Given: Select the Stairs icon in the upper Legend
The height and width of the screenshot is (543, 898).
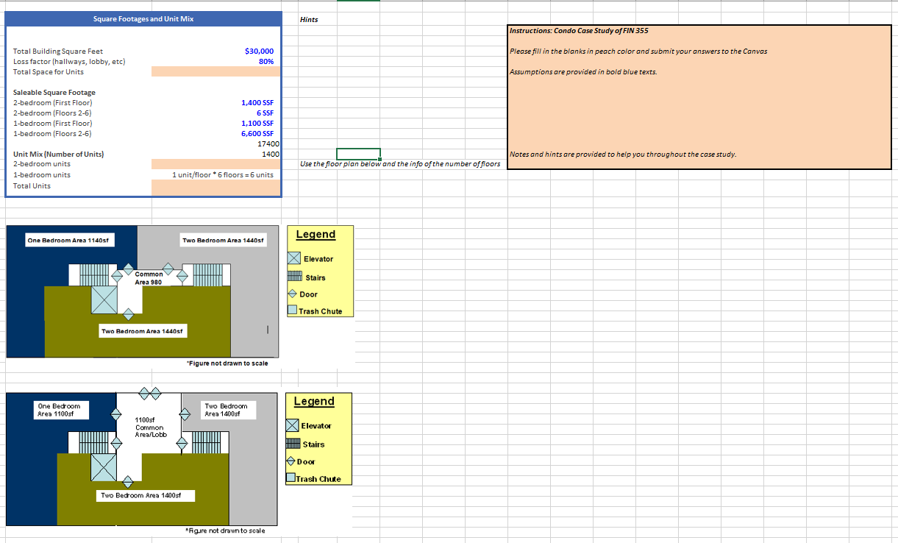Looking at the screenshot, I should pyautogui.click(x=295, y=277).
